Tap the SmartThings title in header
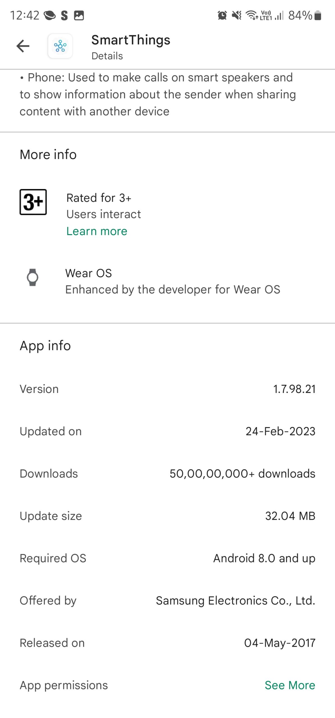 click(x=131, y=40)
